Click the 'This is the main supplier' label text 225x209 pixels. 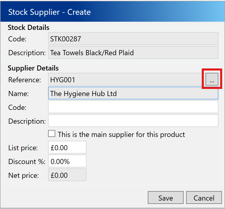[121, 134]
